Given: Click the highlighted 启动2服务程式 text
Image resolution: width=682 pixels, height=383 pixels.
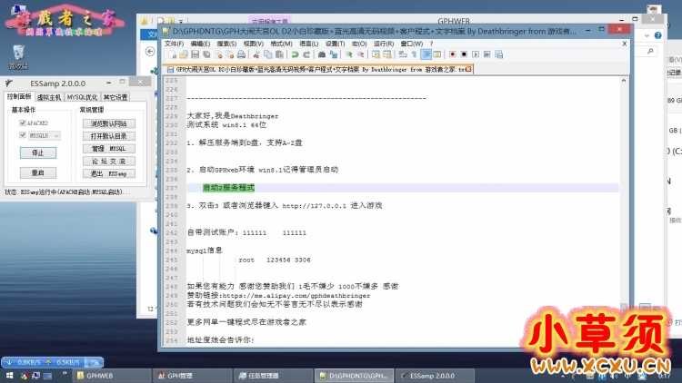Looking at the screenshot, I should tap(228, 188).
